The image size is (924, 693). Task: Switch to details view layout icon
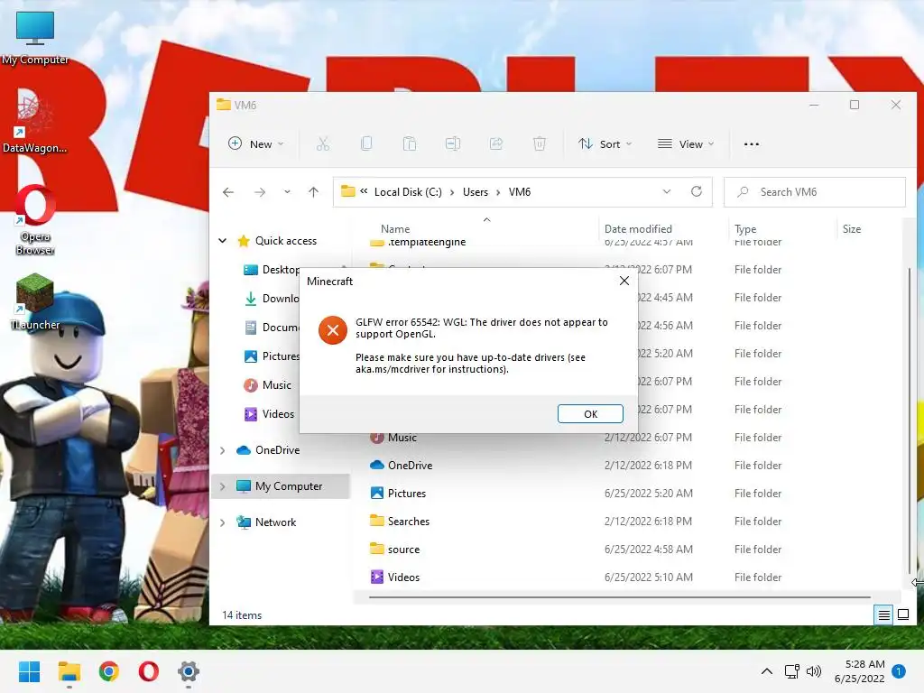tap(883, 615)
